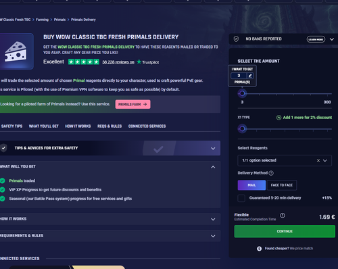Click the Primals Delivery breadcrumb
338x269 pixels.
(x=83, y=20)
